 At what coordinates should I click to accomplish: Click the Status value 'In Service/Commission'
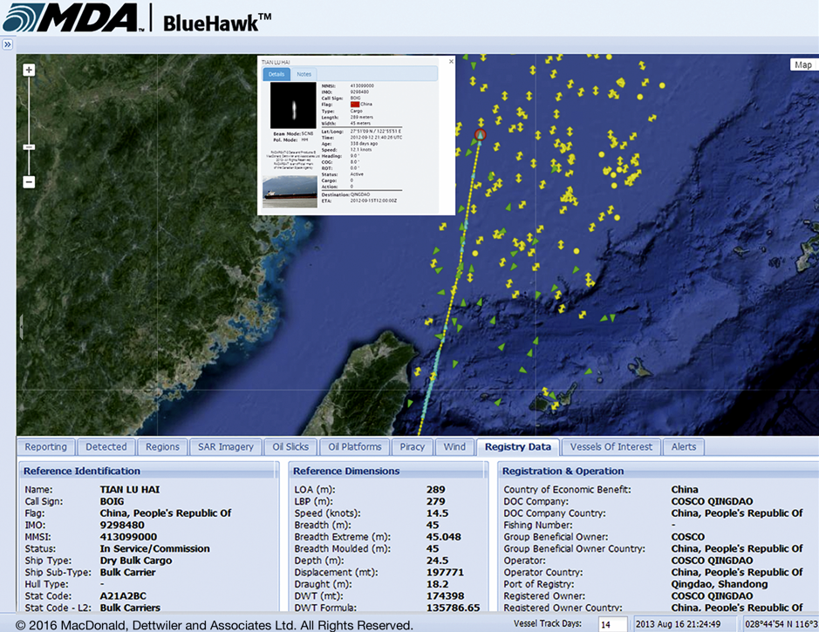click(x=154, y=548)
